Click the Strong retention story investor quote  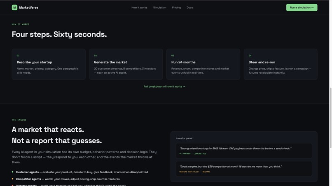[235, 149]
